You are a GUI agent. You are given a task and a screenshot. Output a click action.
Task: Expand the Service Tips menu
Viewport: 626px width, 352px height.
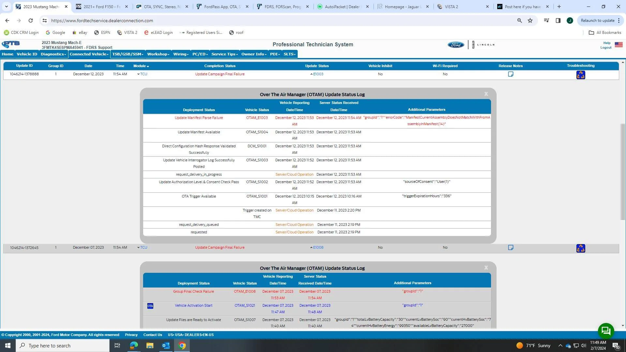tap(225, 54)
